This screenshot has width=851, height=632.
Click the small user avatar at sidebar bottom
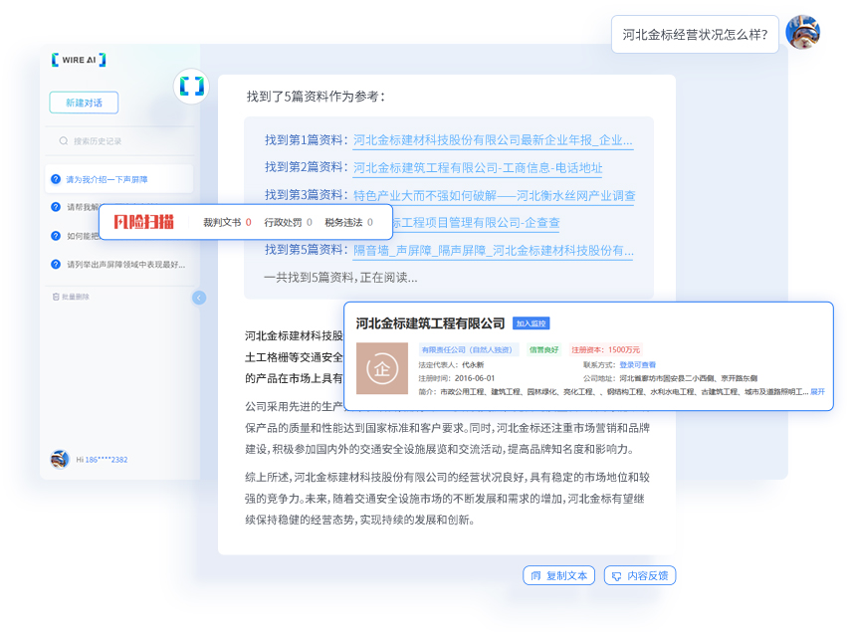coord(60,459)
